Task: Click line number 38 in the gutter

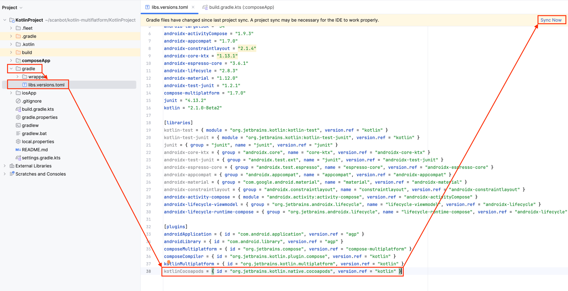Action: [148, 271]
